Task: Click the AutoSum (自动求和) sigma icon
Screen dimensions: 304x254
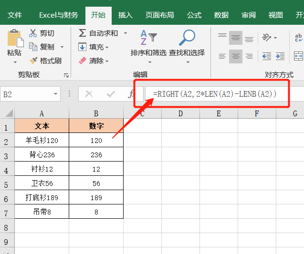Action: (x=83, y=33)
